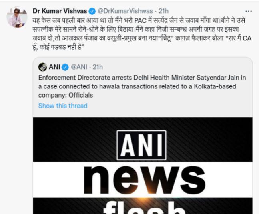The image size is (259, 214).
Task: Click the main tweet's 21h timestamp
Action: [163, 11]
